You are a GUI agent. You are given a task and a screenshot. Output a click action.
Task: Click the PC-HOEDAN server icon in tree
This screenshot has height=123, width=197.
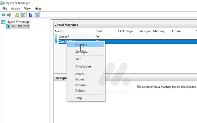[8, 26]
